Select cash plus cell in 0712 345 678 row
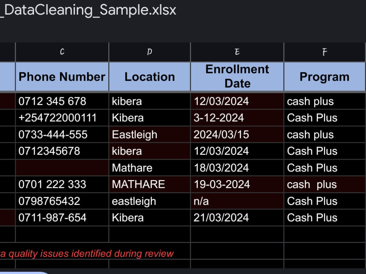Viewport: 366px width, 274px height. tap(325, 101)
